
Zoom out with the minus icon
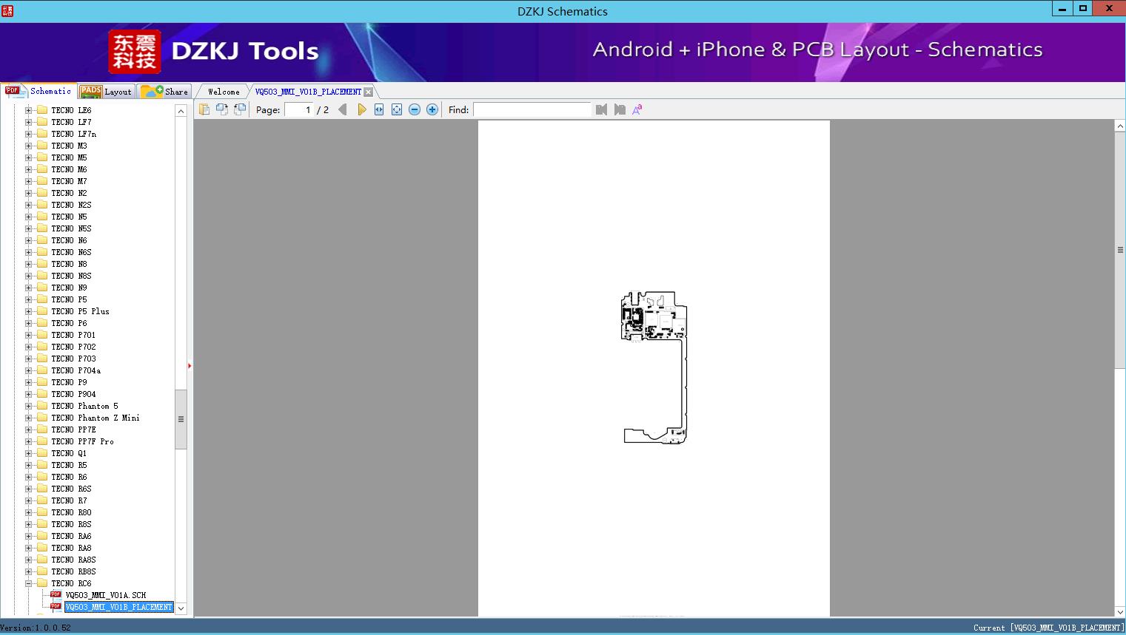click(415, 109)
